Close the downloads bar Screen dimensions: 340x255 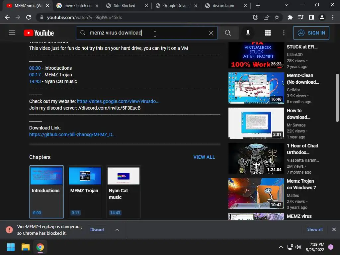[334, 229]
